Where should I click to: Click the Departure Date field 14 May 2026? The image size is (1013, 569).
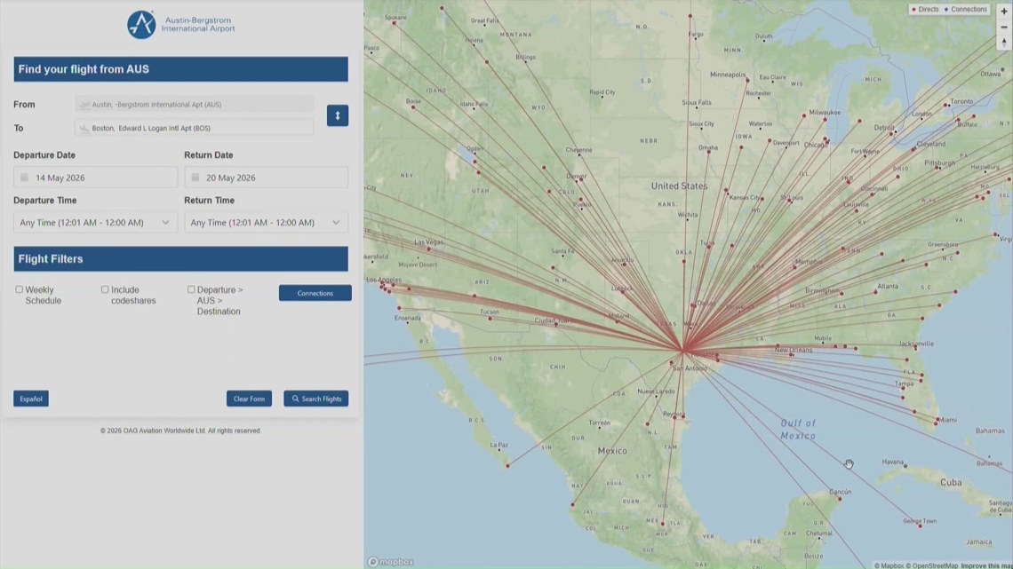point(96,178)
